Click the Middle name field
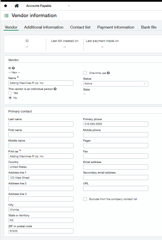 [x=41, y=146]
